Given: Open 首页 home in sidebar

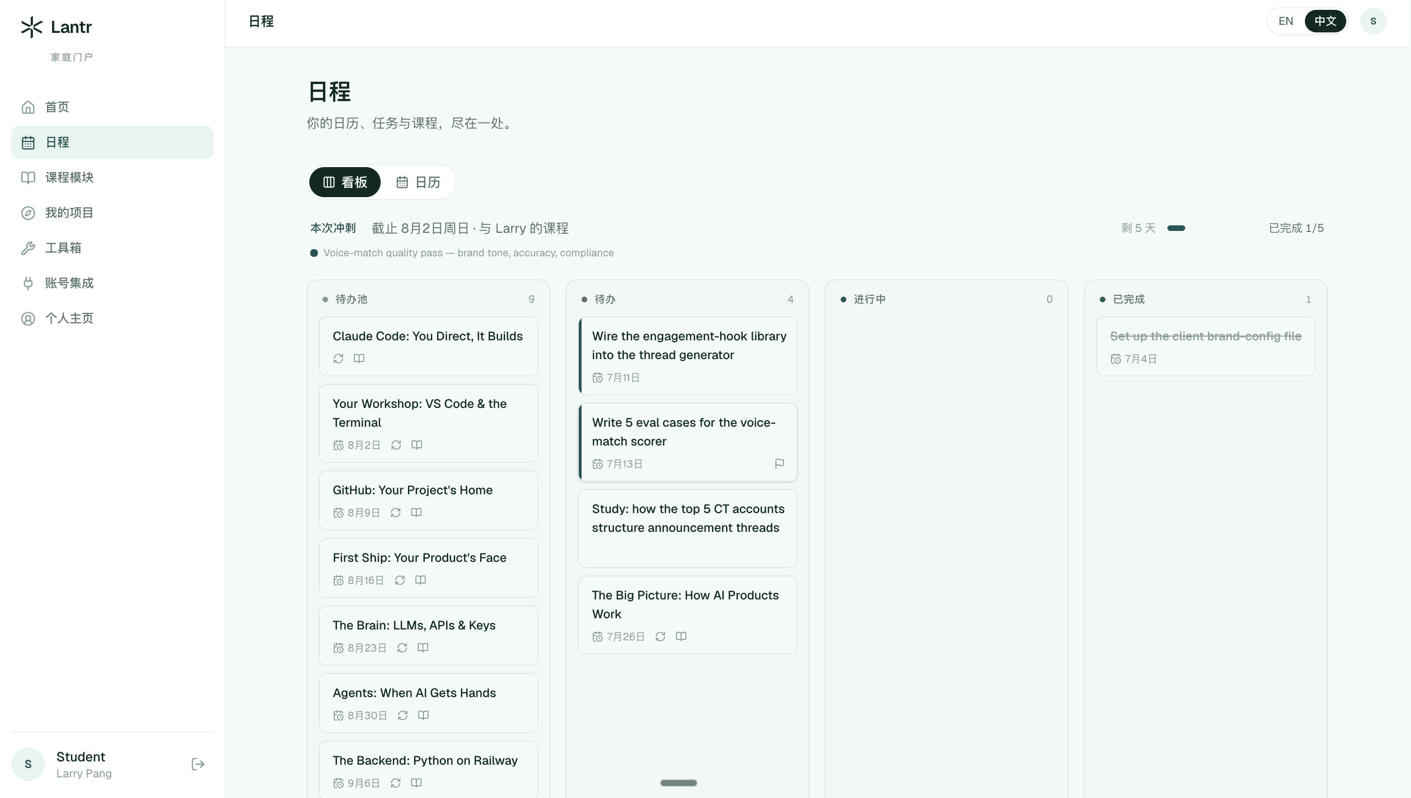Looking at the screenshot, I should 112,107.
